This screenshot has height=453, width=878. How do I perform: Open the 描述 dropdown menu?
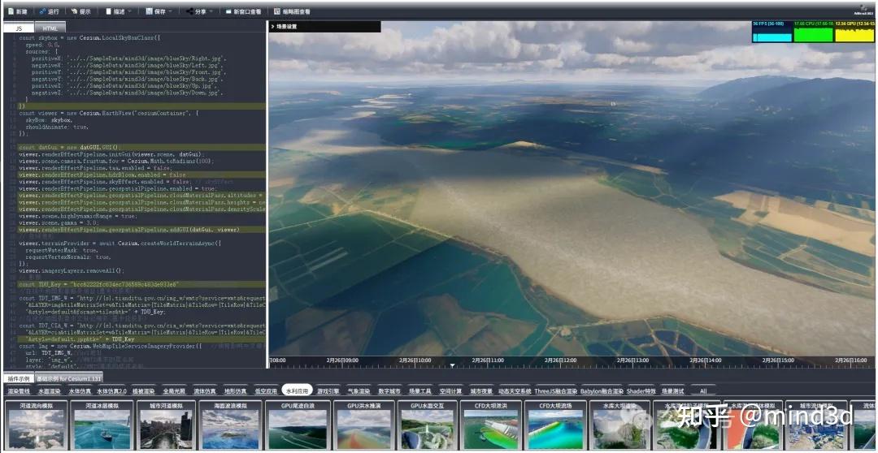point(119,12)
